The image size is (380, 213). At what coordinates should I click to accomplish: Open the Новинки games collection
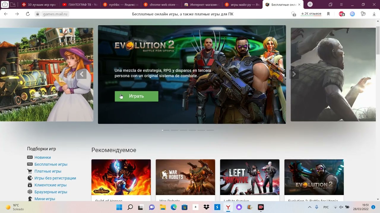(42, 157)
